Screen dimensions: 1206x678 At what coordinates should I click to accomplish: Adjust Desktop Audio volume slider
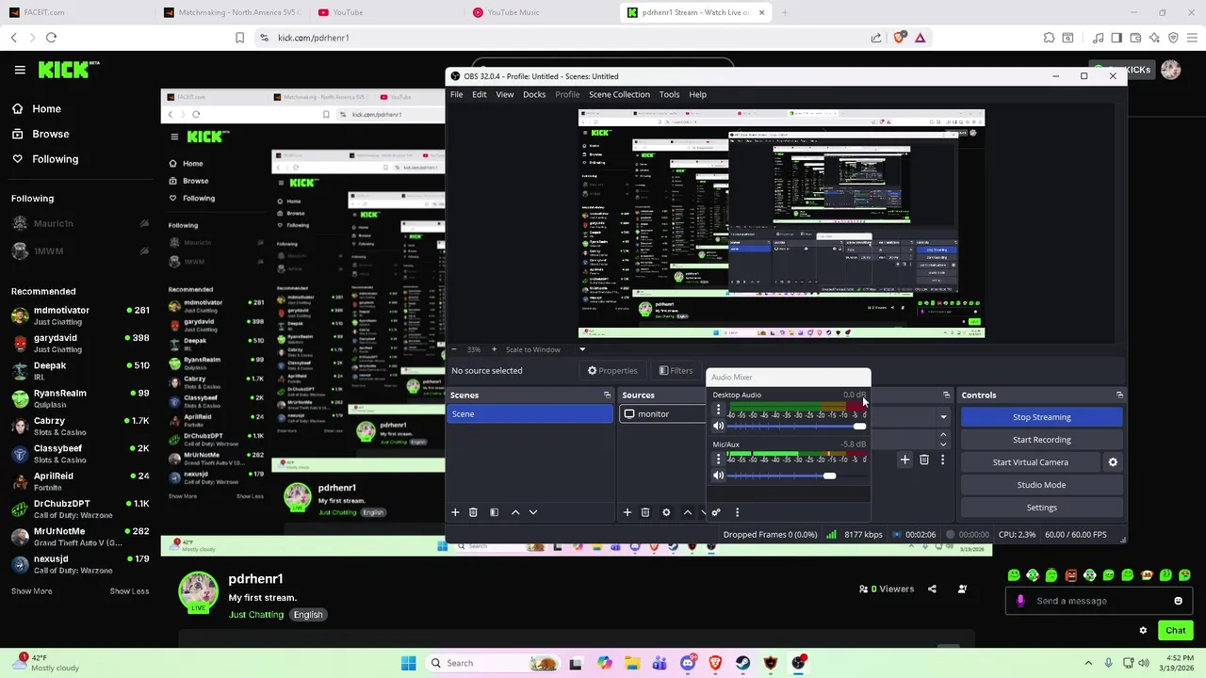pyautogui.click(x=796, y=427)
